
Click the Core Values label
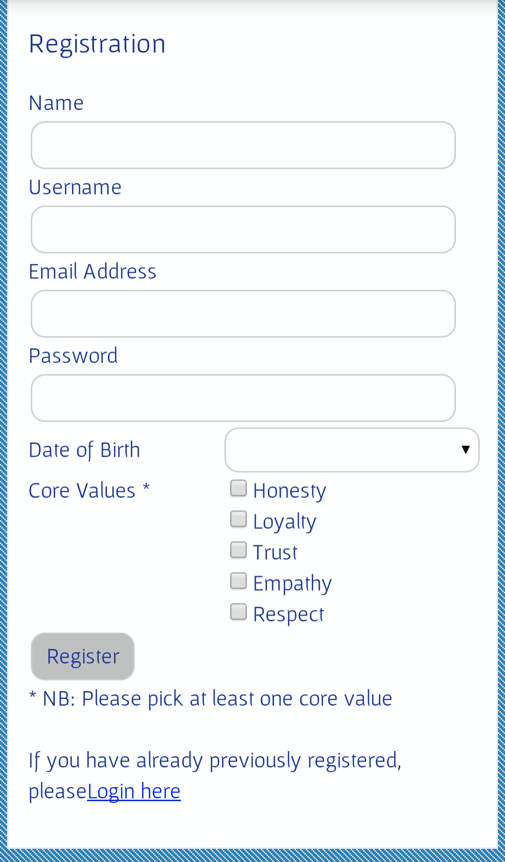[89, 490]
